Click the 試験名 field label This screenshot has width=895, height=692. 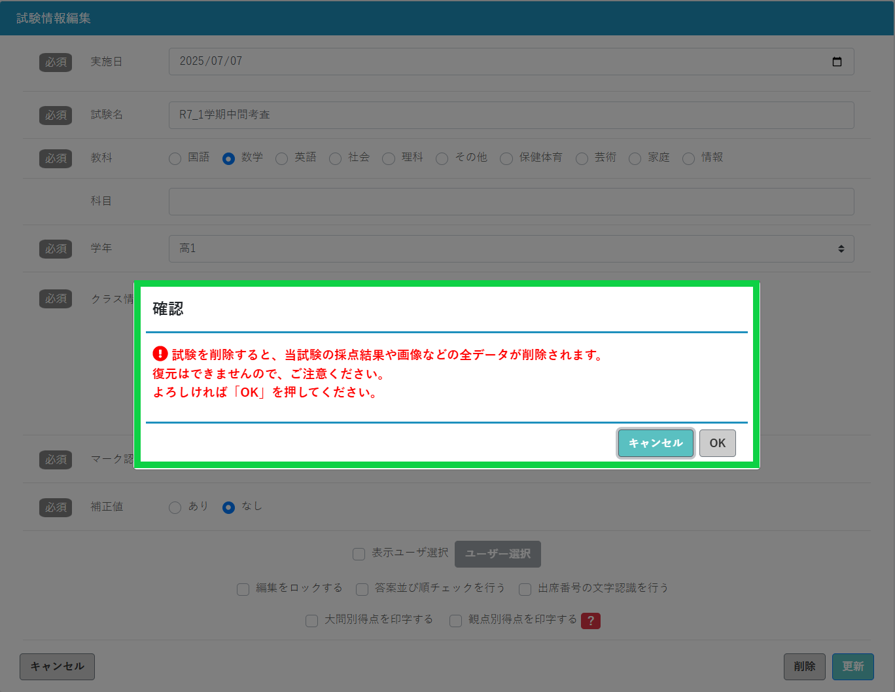107,115
